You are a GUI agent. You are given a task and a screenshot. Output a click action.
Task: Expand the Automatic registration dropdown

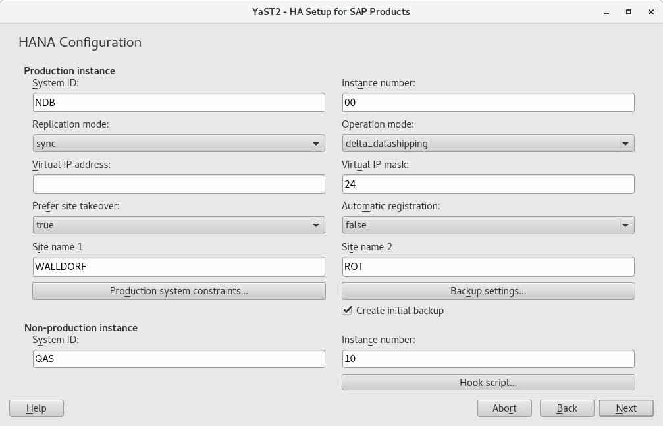click(x=488, y=225)
